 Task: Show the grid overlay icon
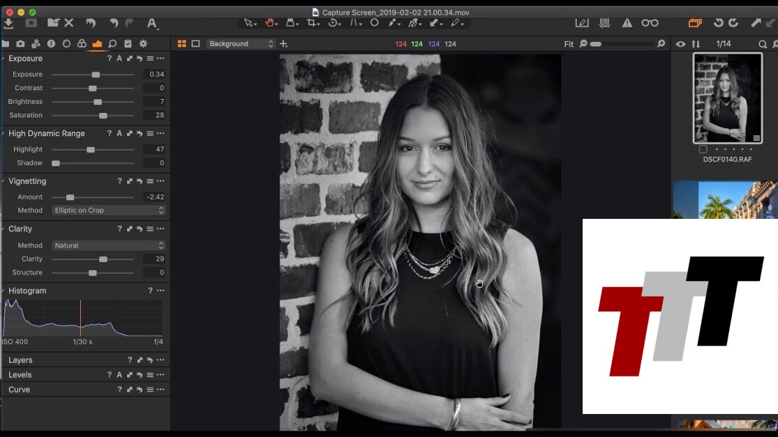[x=604, y=23]
